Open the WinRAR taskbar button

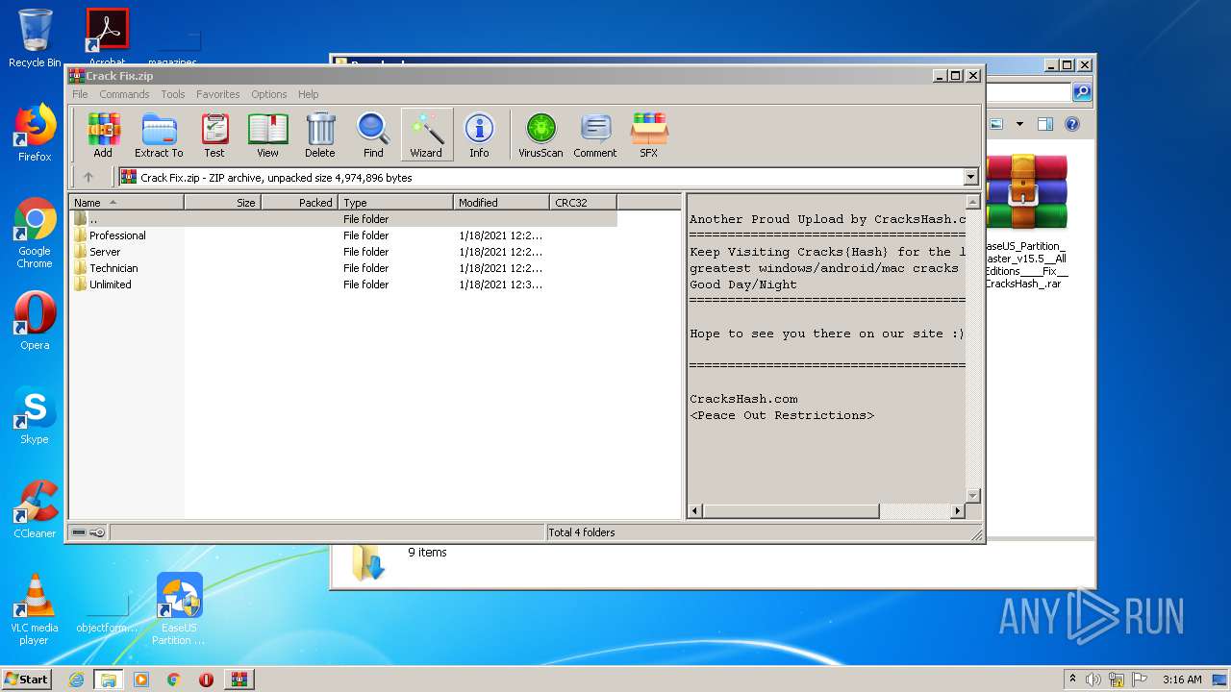[x=239, y=680]
